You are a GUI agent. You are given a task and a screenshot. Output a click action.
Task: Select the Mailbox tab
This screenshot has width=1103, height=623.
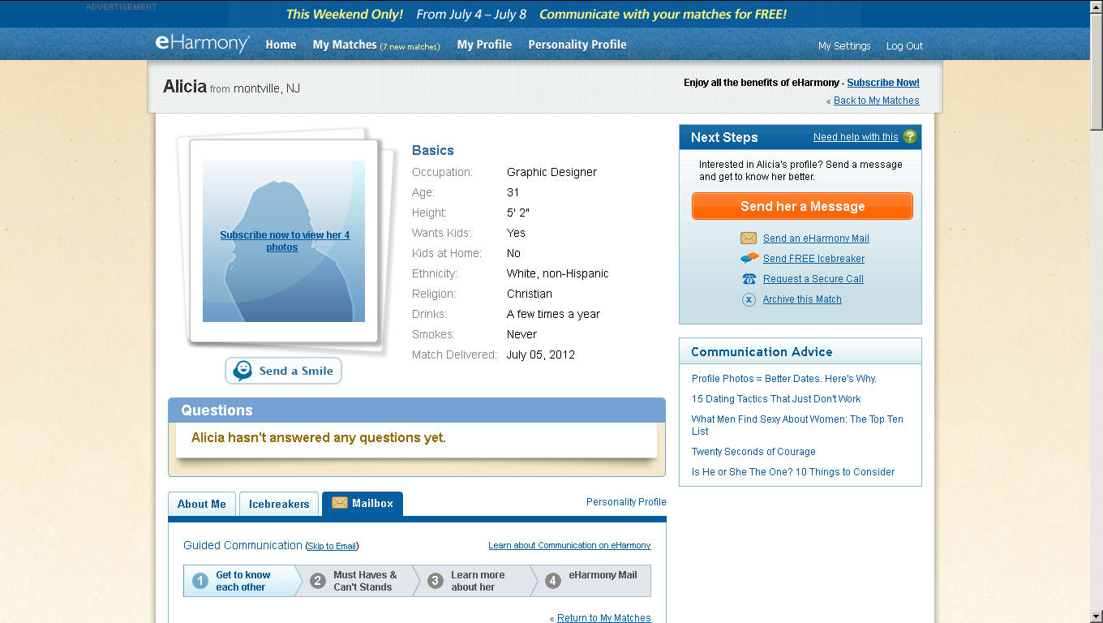tap(363, 504)
